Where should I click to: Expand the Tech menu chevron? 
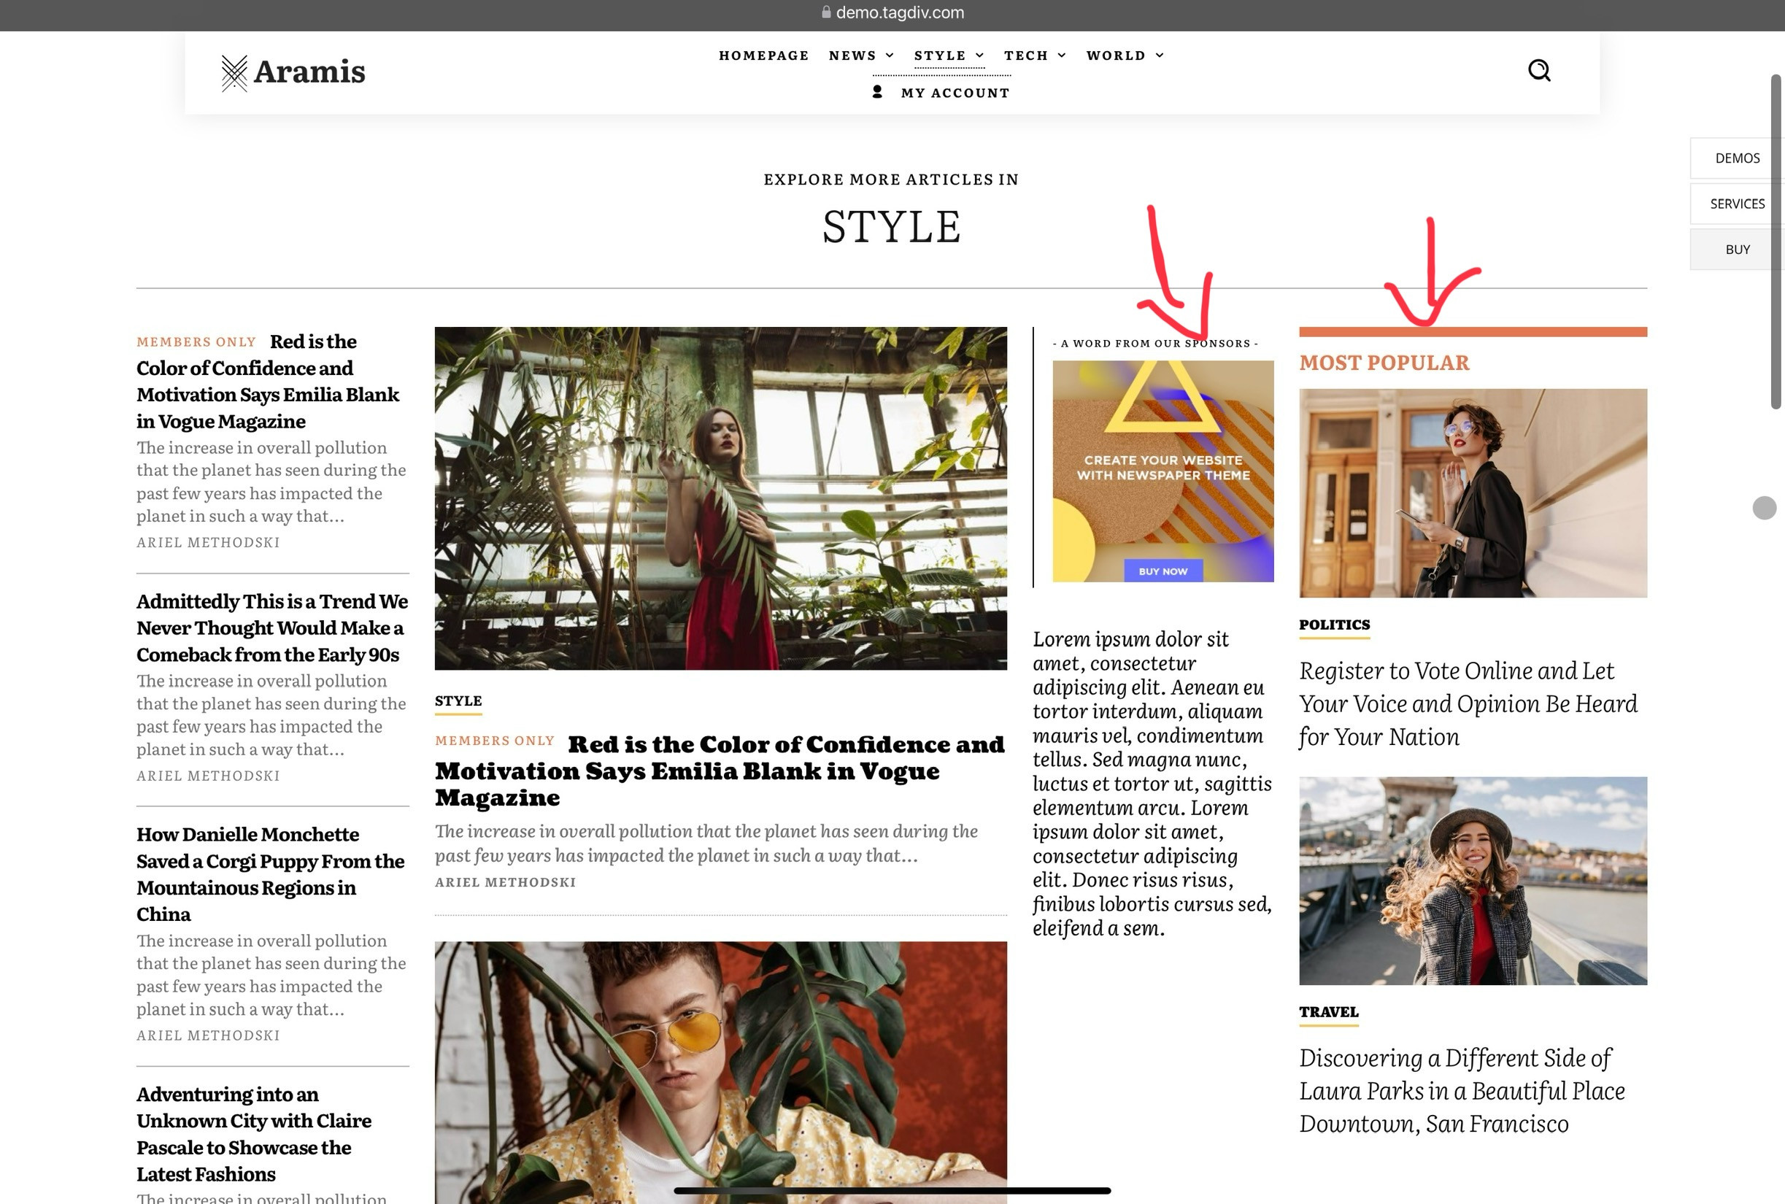tap(1062, 55)
